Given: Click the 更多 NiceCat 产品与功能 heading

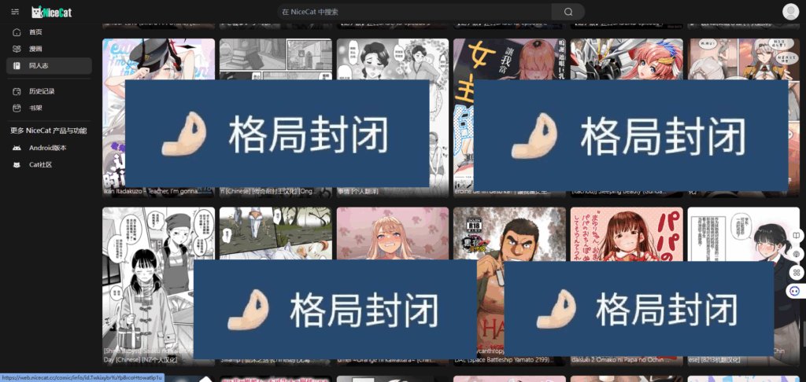Looking at the screenshot, I should (49, 131).
